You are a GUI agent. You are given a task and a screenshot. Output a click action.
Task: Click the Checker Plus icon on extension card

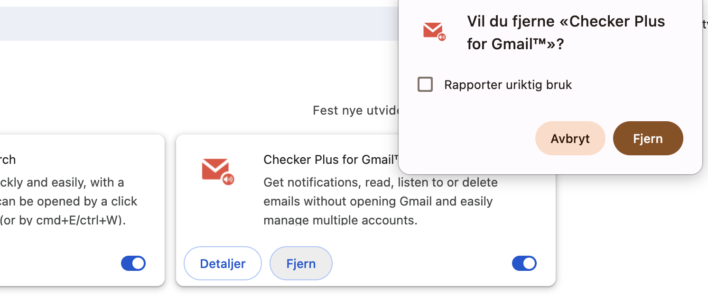coord(218,171)
